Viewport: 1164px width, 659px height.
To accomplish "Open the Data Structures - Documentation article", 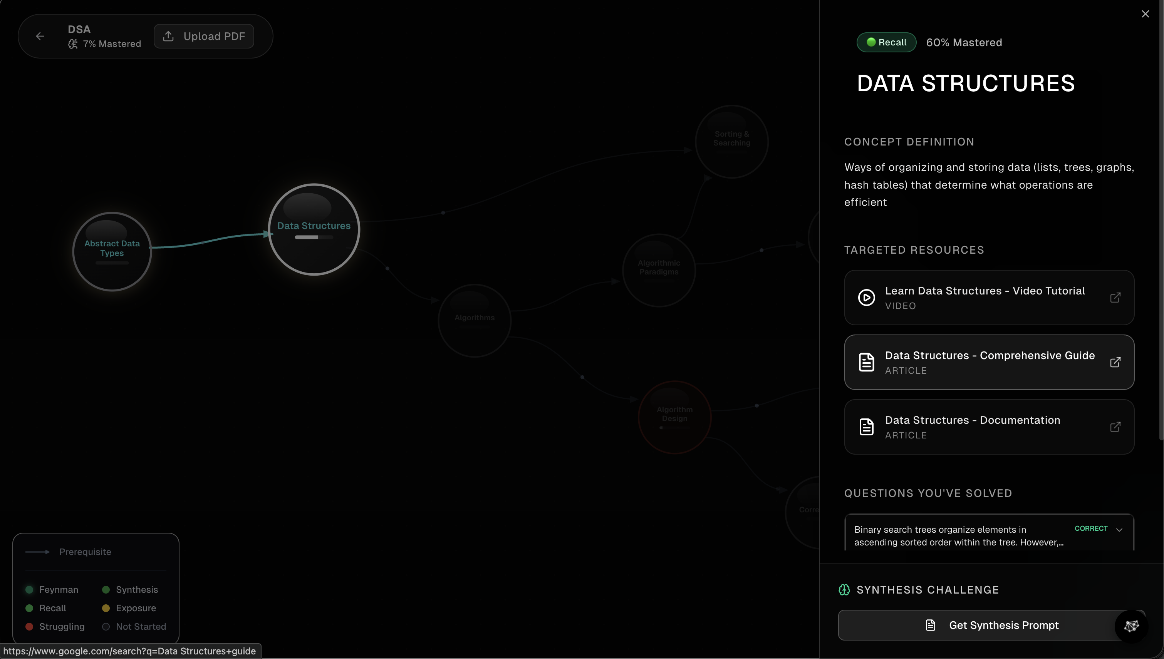I will click(972, 427).
